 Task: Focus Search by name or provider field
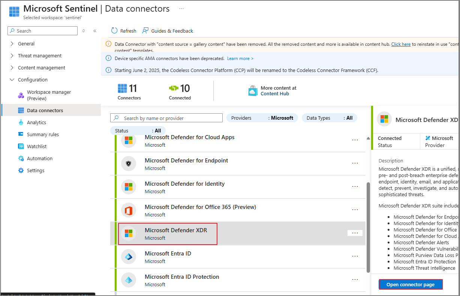tap(166, 118)
